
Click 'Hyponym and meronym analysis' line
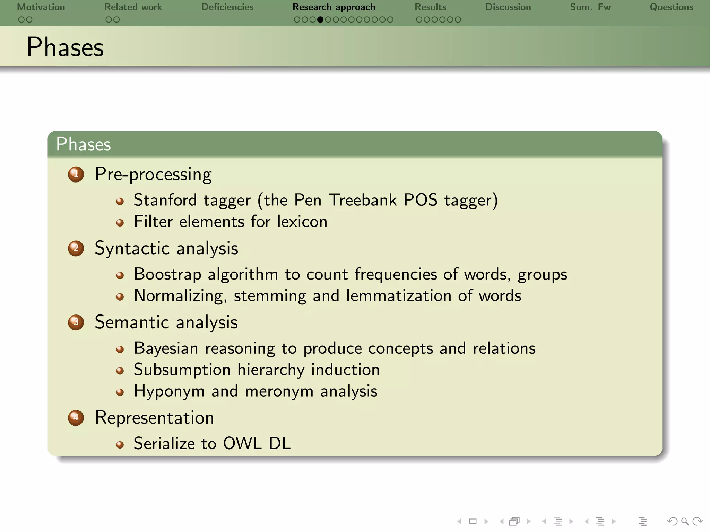pyautogui.click(x=256, y=391)
